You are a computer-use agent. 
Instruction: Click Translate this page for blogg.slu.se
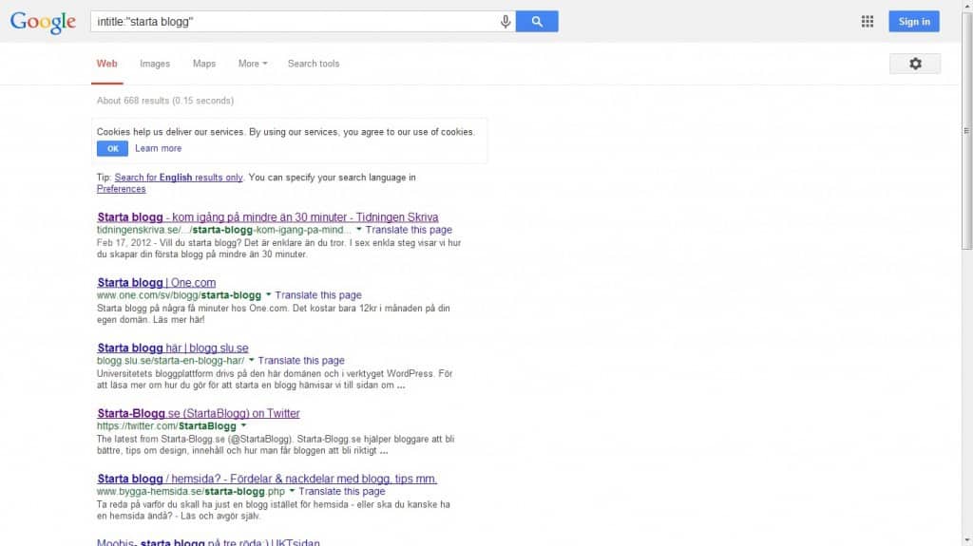[301, 361]
